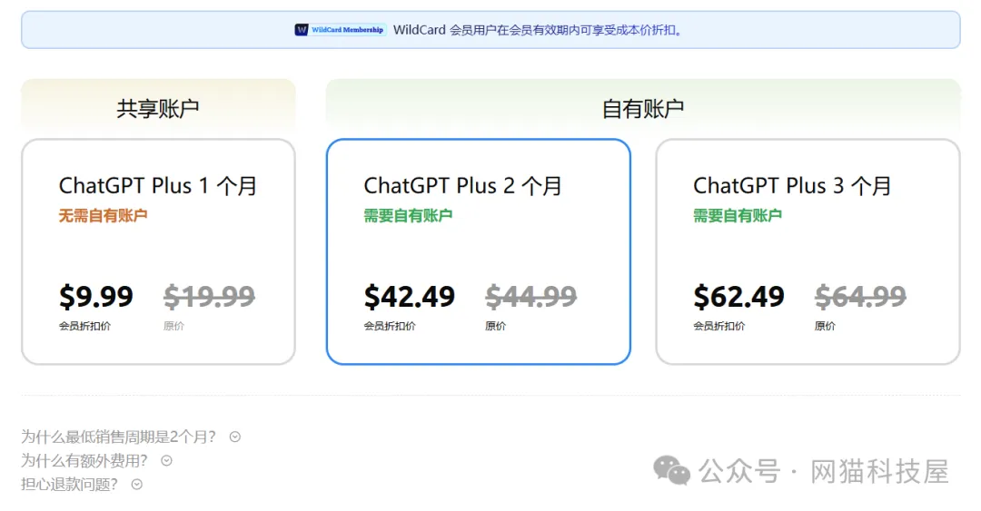This screenshot has height=511, width=981.
Task: Open the 担心退款问题 question text
Action: pos(69,484)
